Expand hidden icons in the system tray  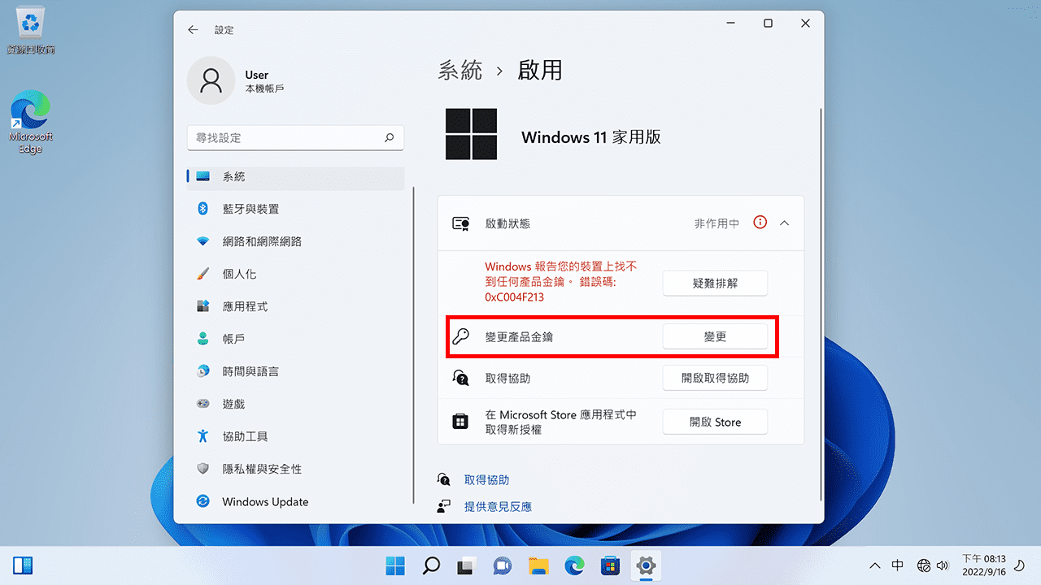(x=874, y=565)
